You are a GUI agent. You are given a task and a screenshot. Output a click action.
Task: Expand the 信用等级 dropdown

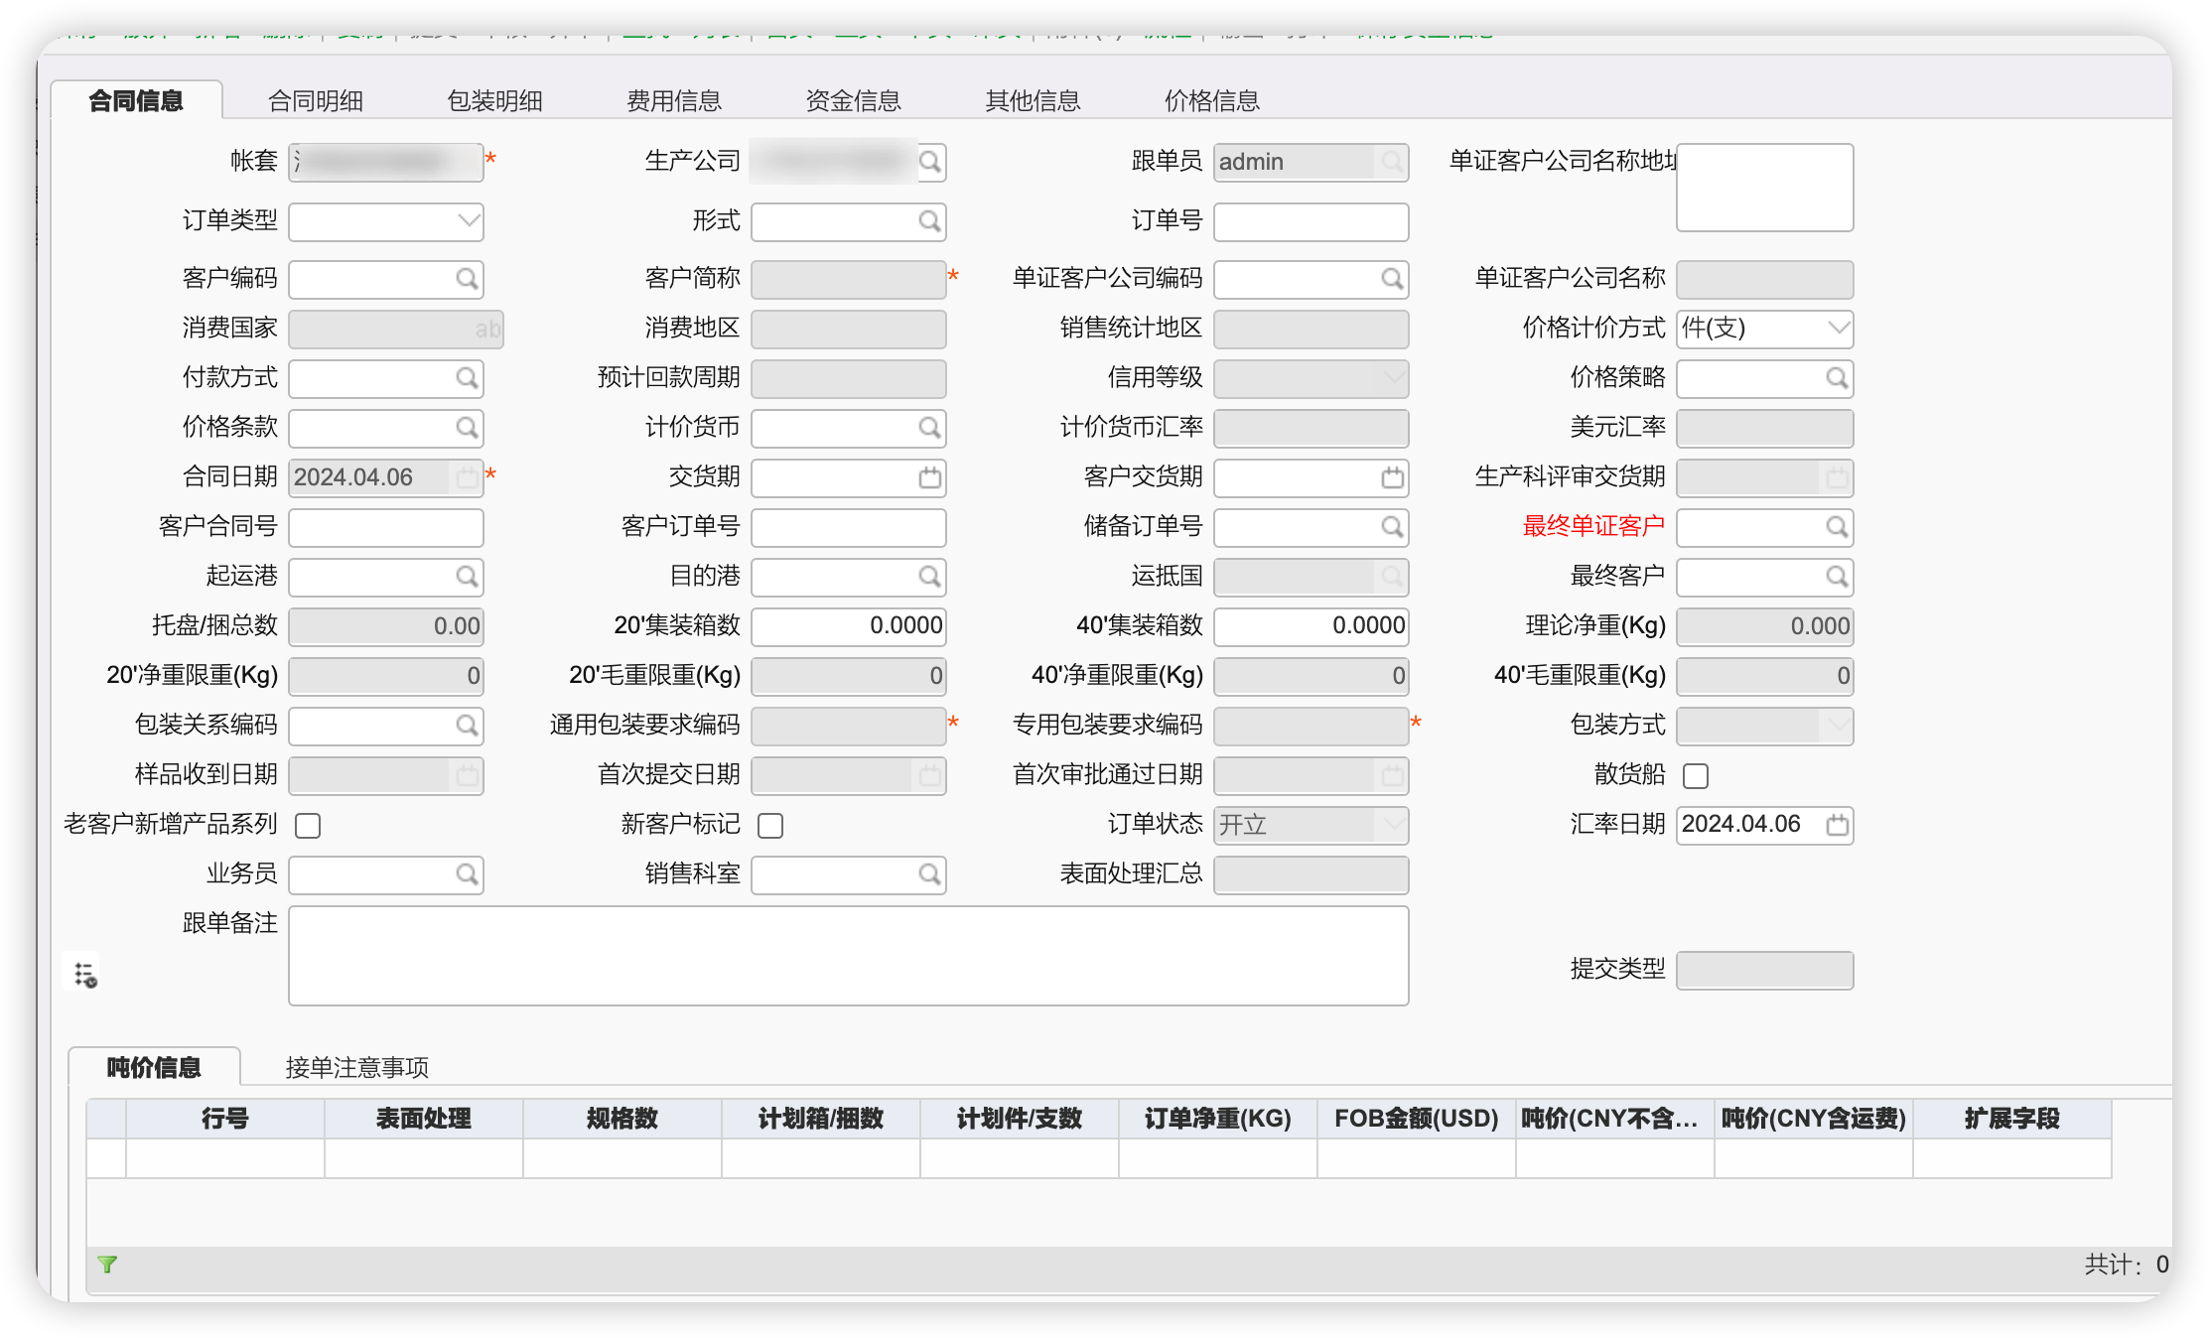pos(1394,378)
